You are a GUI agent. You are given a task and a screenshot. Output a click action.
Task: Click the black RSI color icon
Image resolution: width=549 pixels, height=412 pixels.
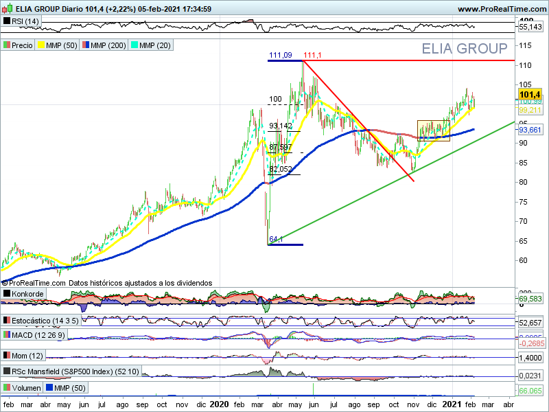(x=6, y=21)
